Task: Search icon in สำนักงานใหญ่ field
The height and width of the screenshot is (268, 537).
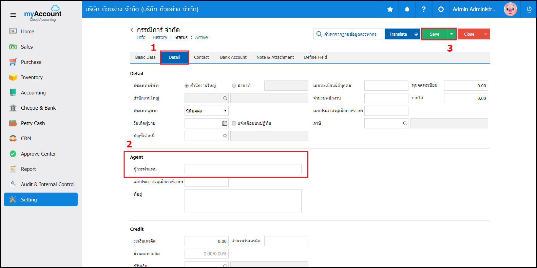Action: tap(225, 98)
